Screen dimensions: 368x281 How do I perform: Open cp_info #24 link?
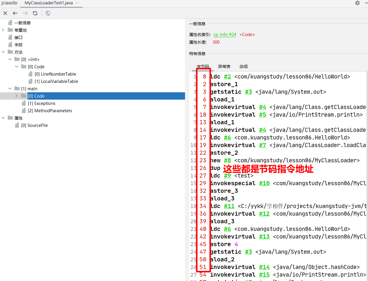coord(225,35)
